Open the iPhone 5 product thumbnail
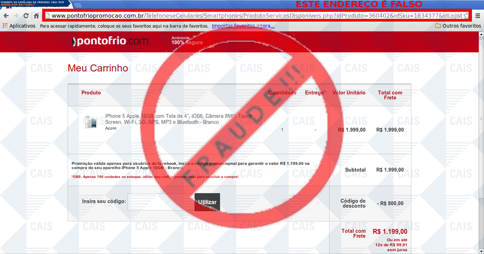484x254 pixels. click(91, 122)
